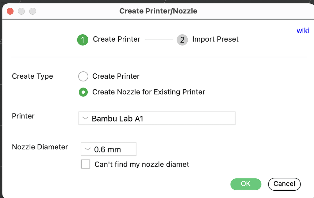The width and height of the screenshot is (314, 198).
Task: Click the chevron arrow in Printer dropdown
Action: (x=86, y=118)
